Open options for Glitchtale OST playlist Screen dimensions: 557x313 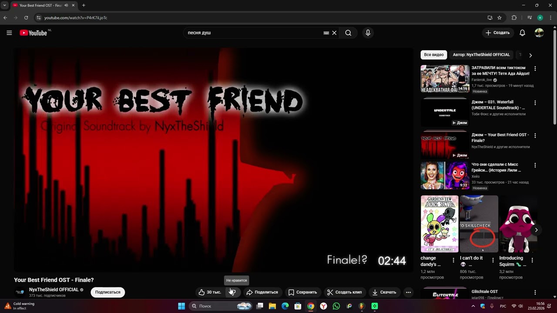(535, 293)
